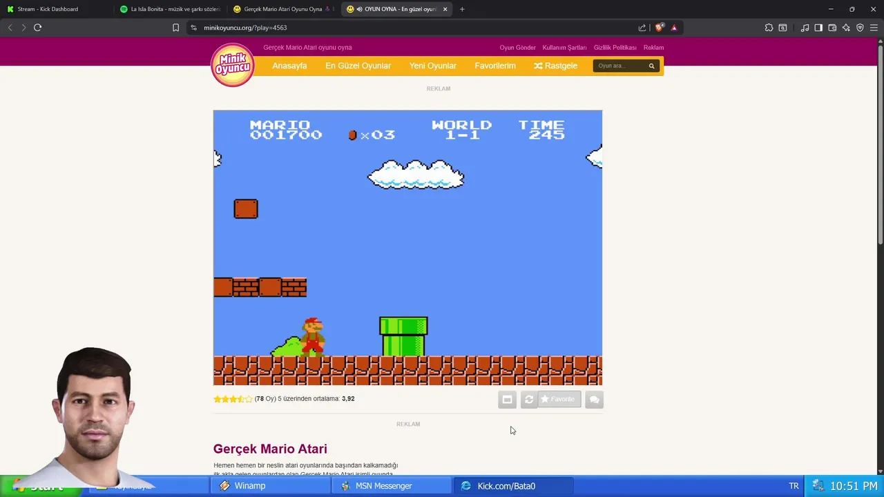Reload the current page
The image size is (884, 497).
37,28
